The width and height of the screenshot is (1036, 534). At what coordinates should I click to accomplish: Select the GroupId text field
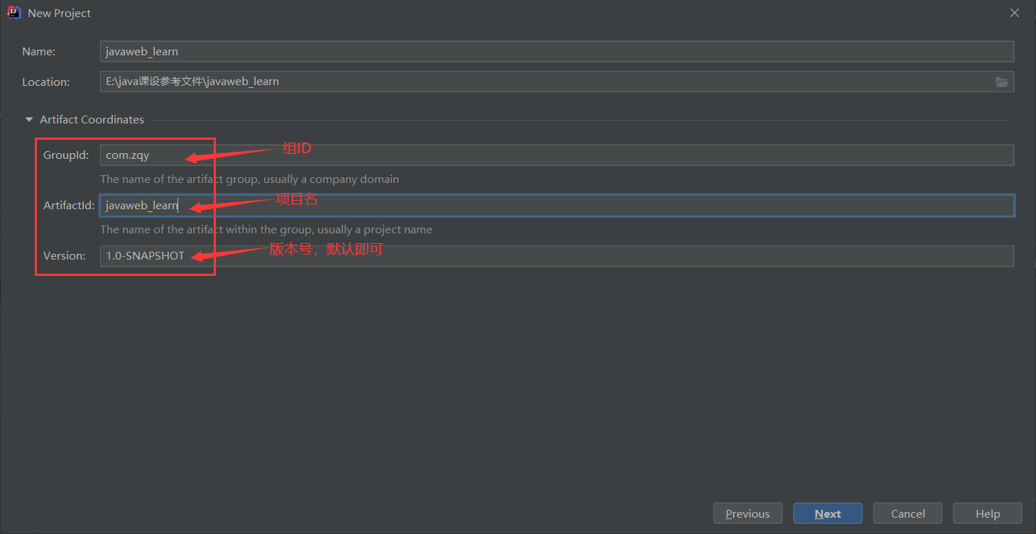tap(556, 155)
